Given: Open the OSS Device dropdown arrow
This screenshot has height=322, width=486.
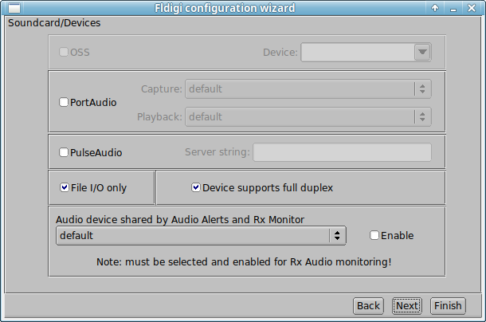Looking at the screenshot, I should pyautogui.click(x=422, y=52).
